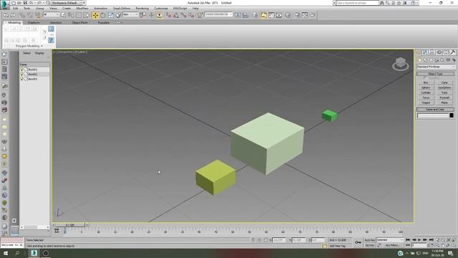Toggle visibility bulb of Box001

(x=21, y=70)
